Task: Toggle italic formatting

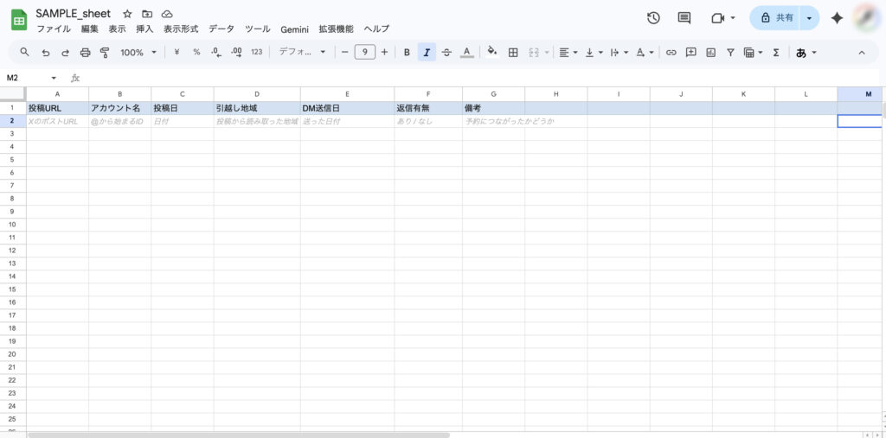Action: pos(427,53)
